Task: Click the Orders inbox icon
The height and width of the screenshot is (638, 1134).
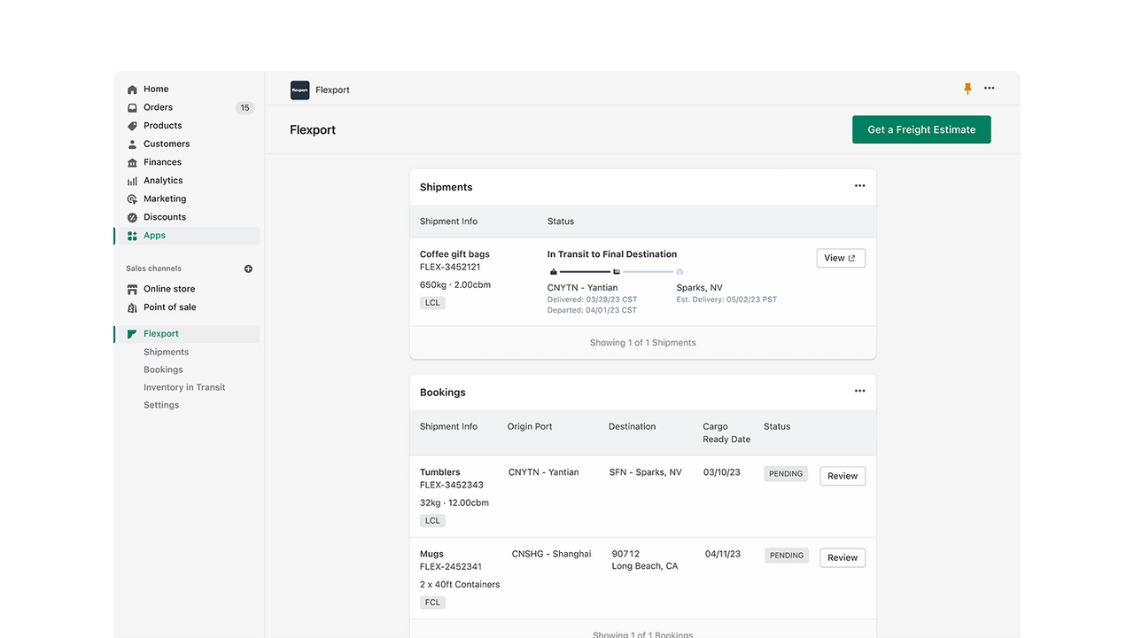Action: [132, 108]
